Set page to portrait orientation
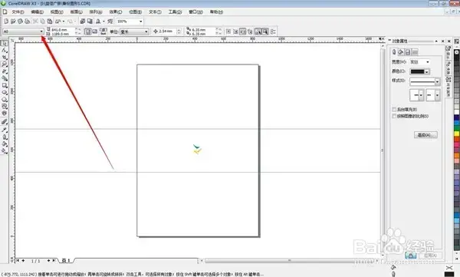The width and height of the screenshot is (460, 277). [x=87, y=31]
